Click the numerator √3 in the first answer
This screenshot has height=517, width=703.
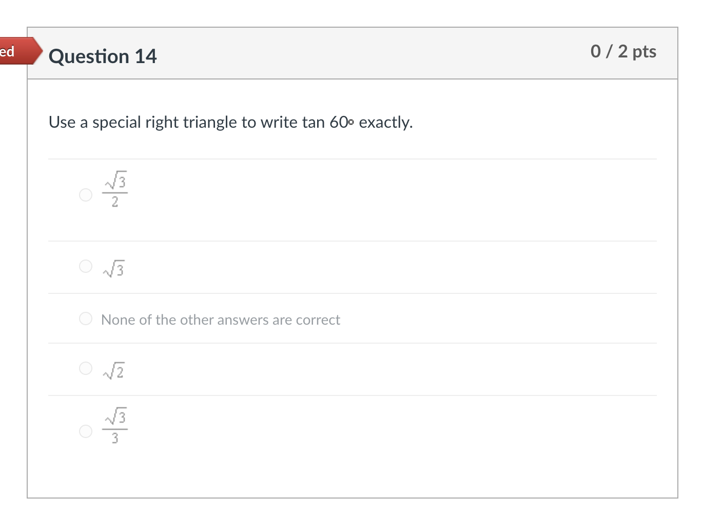[116, 181]
